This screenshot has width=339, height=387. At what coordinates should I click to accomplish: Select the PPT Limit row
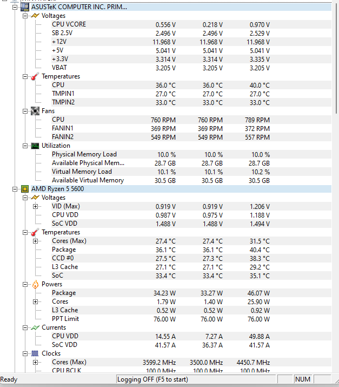[x=191, y=319]
